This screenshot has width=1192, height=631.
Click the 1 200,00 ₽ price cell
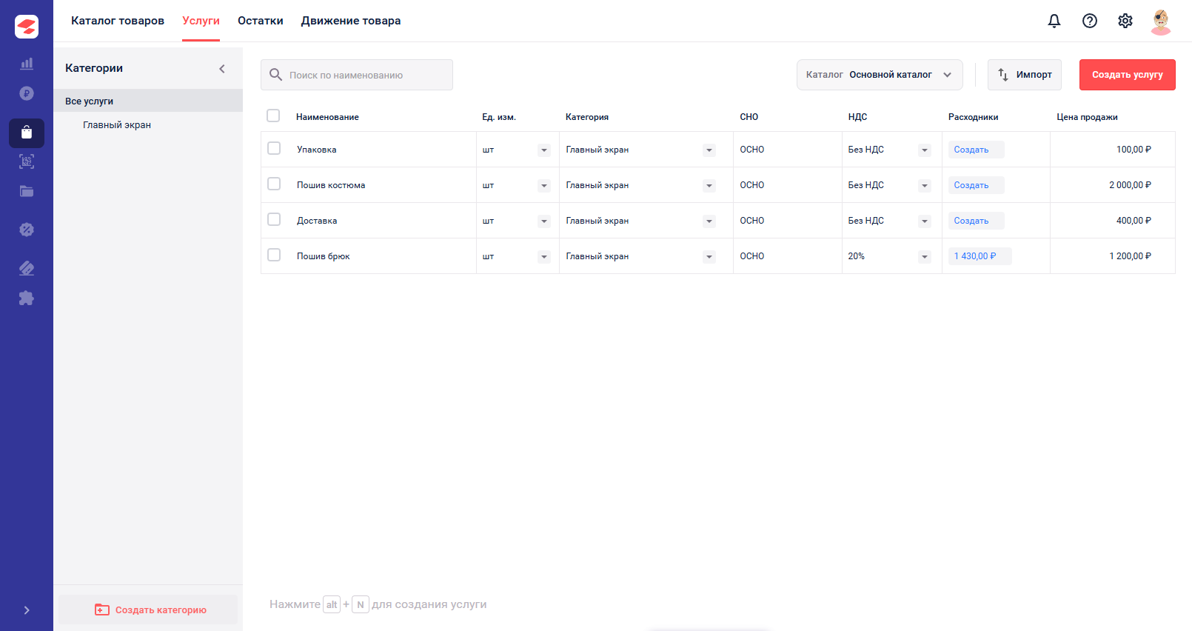[1113, 256]
